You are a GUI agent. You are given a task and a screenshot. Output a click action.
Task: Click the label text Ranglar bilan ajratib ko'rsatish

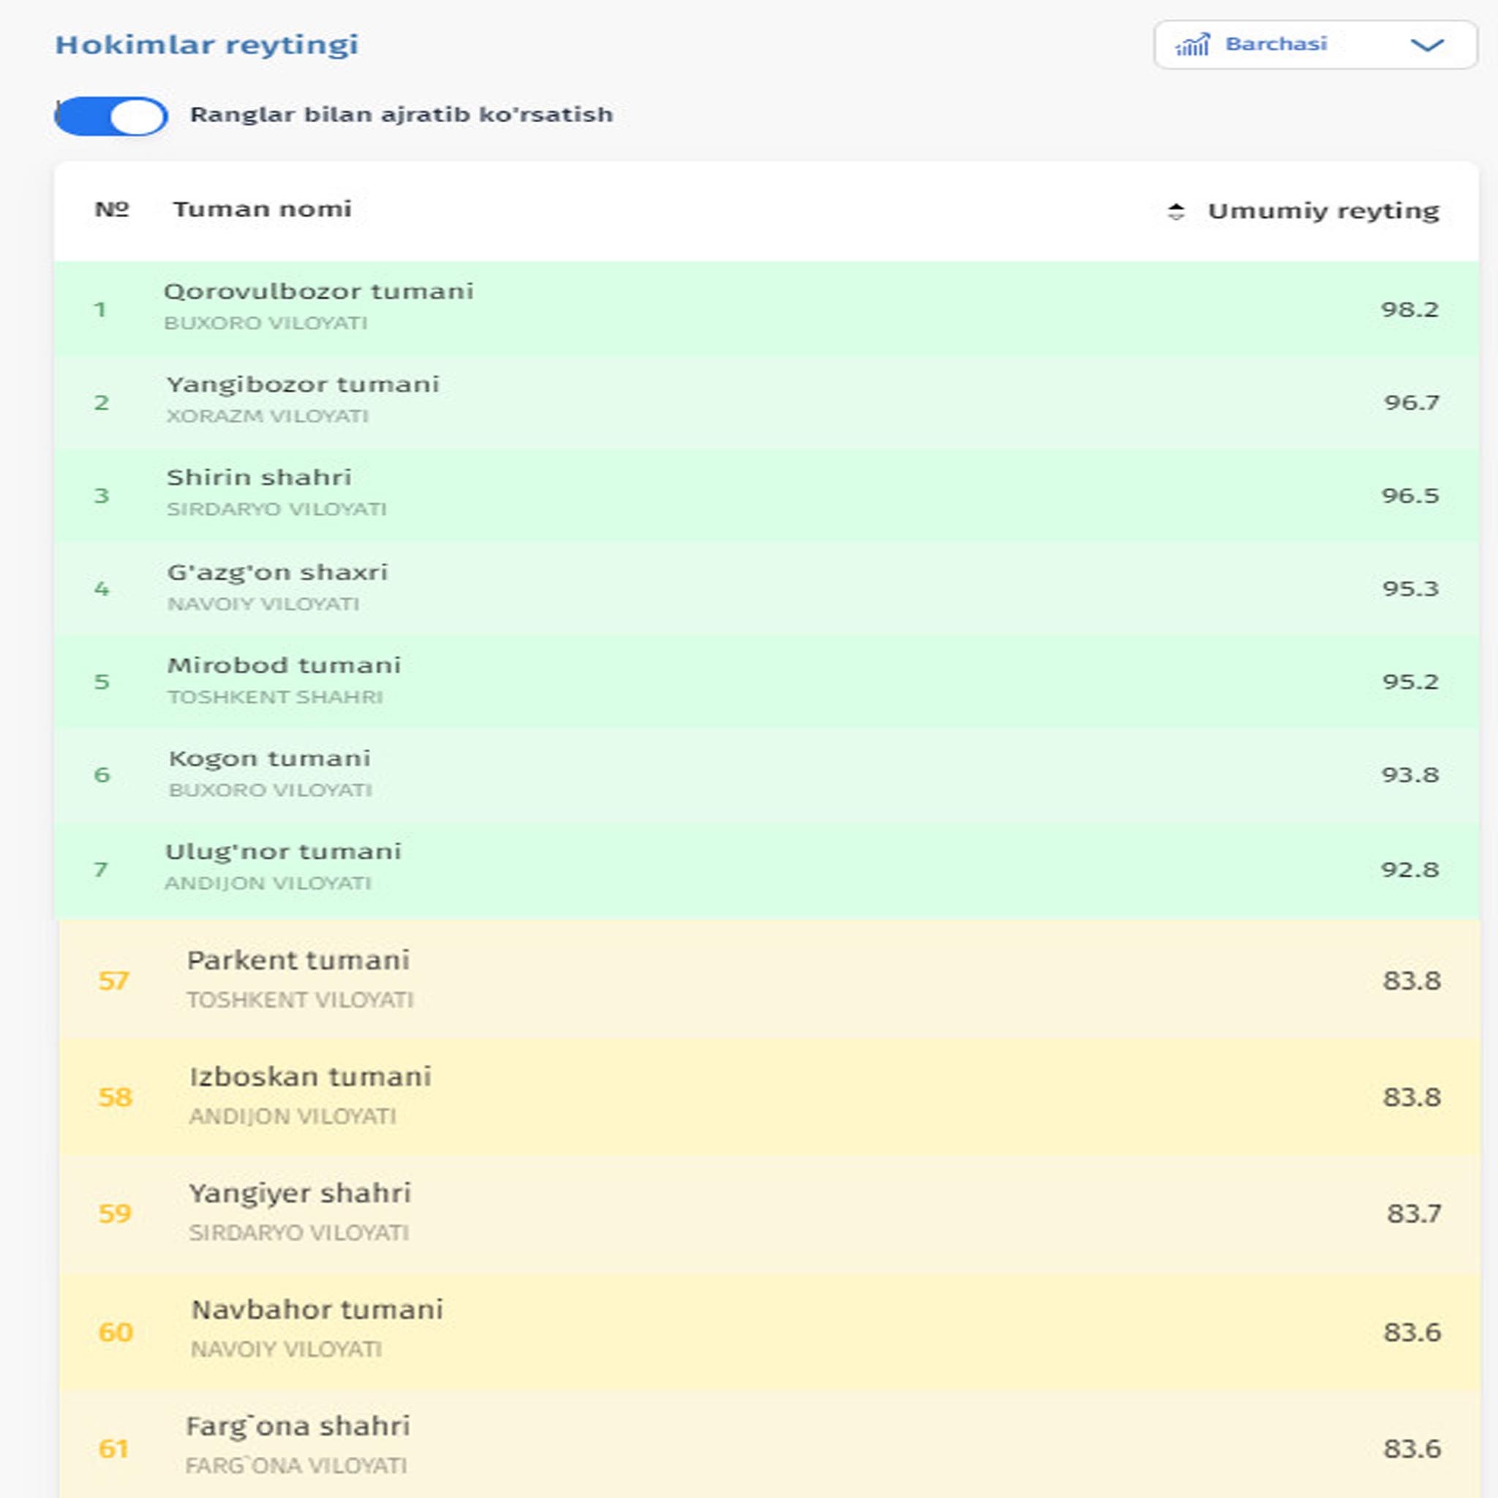coord(402,115)
